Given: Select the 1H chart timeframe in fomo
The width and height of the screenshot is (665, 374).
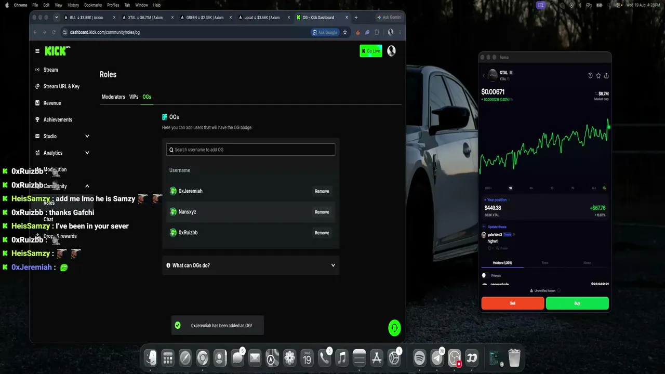Looking at the screenshot, I should tap(511, 188).
